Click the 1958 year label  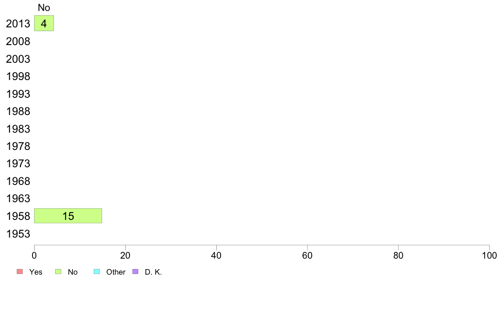click(18, 216)
